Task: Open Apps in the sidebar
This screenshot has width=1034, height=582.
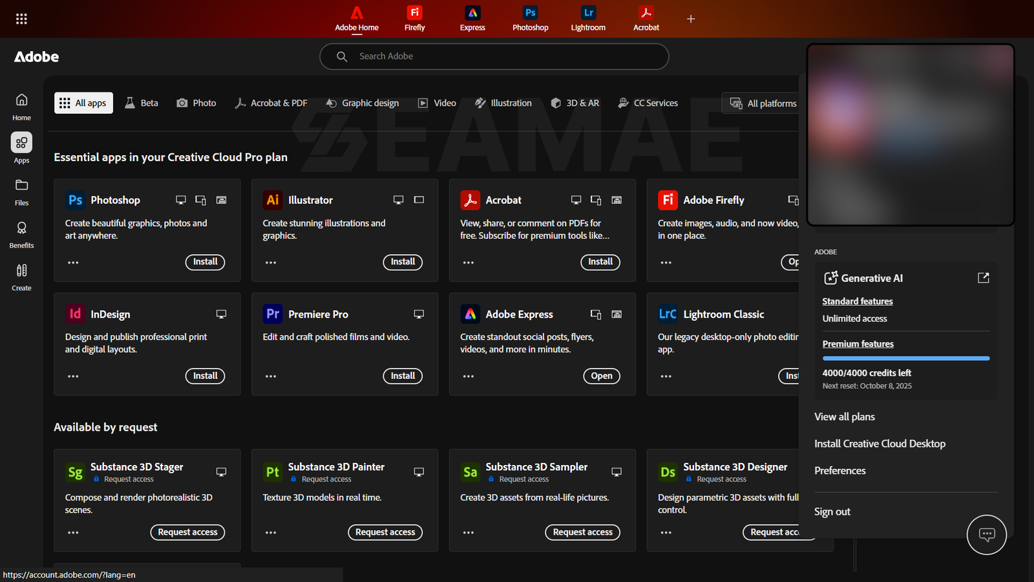Action: tap(21, 149)
